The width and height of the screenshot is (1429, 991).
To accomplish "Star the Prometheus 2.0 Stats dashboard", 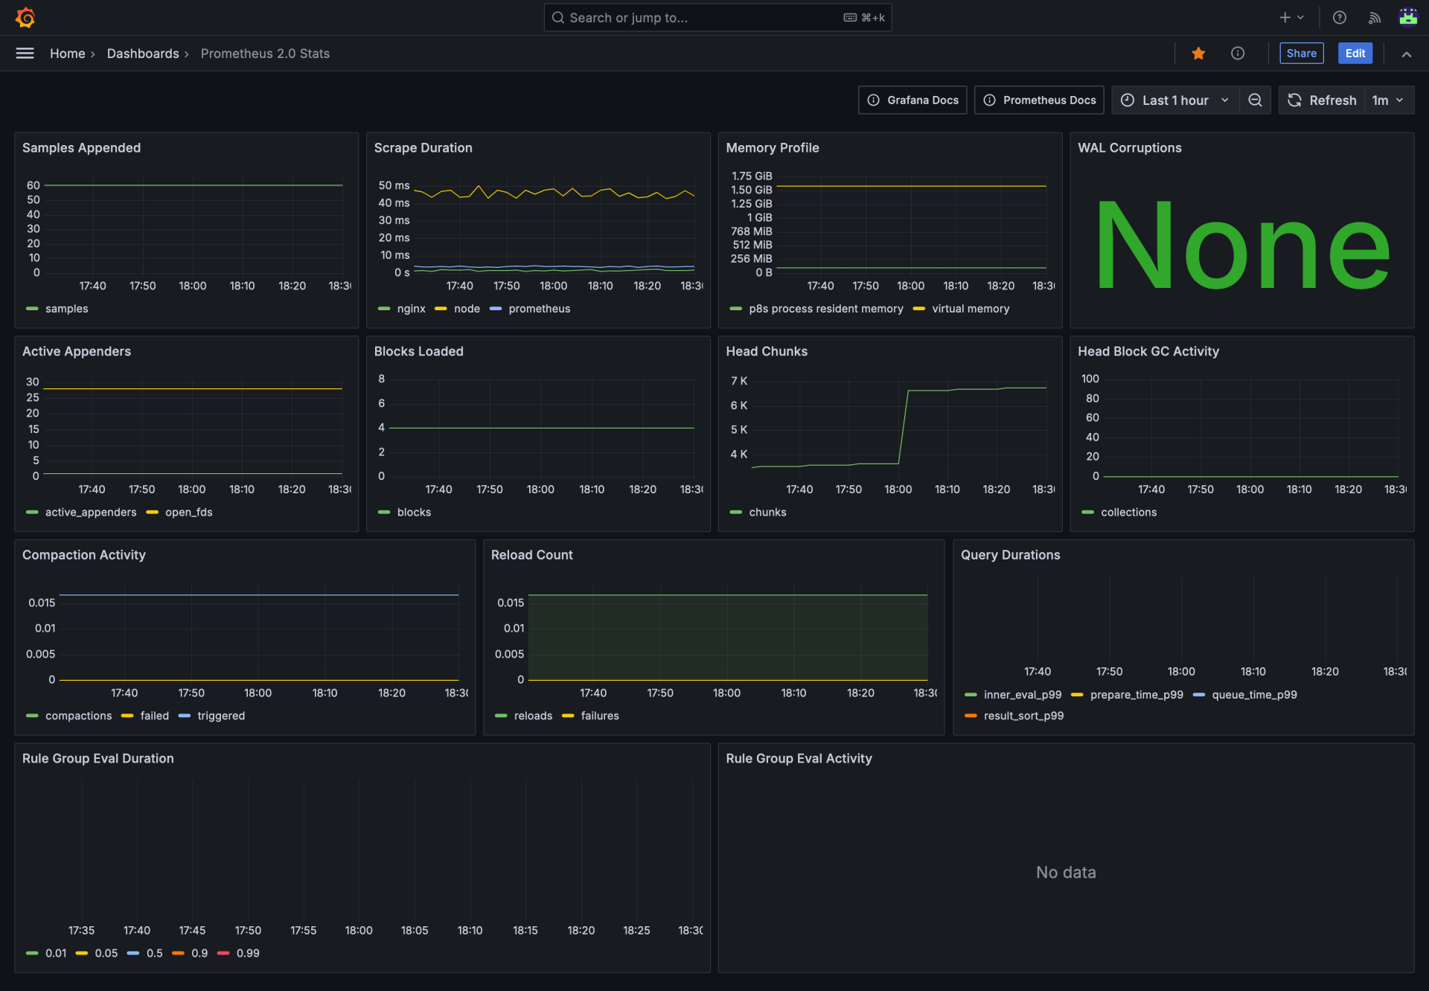I will pos(1198,53).
